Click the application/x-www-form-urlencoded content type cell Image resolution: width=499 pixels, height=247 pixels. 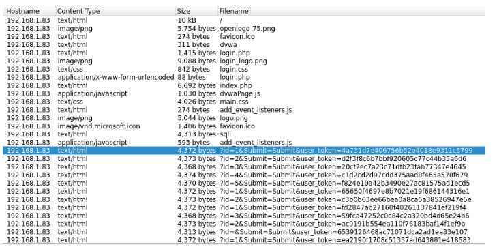pos(116,77)
